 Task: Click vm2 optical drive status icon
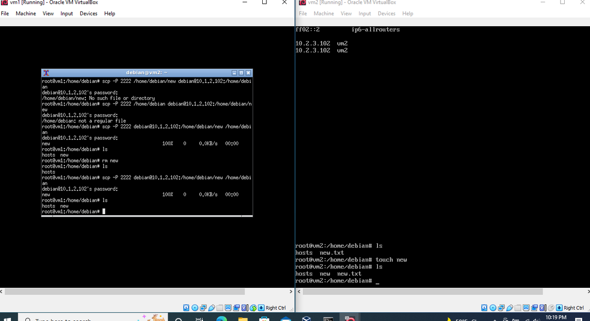493,308
